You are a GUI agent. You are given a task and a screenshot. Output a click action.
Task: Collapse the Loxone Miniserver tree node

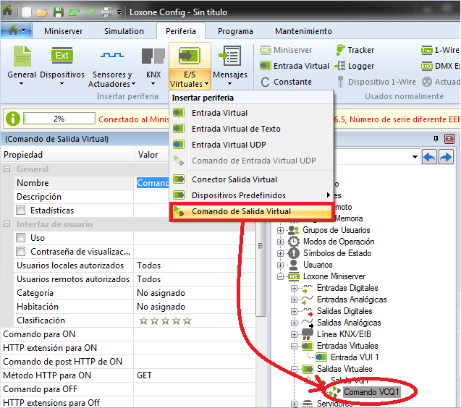(x=280, y=276)
